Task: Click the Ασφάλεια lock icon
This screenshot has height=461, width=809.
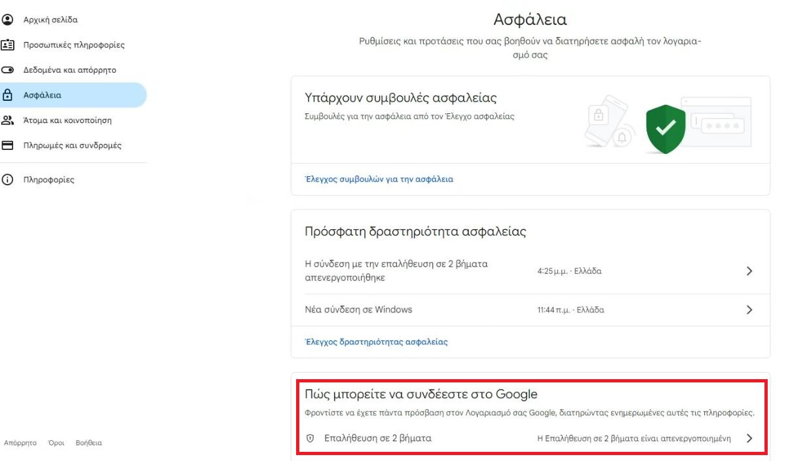Action: click(8, 95)
